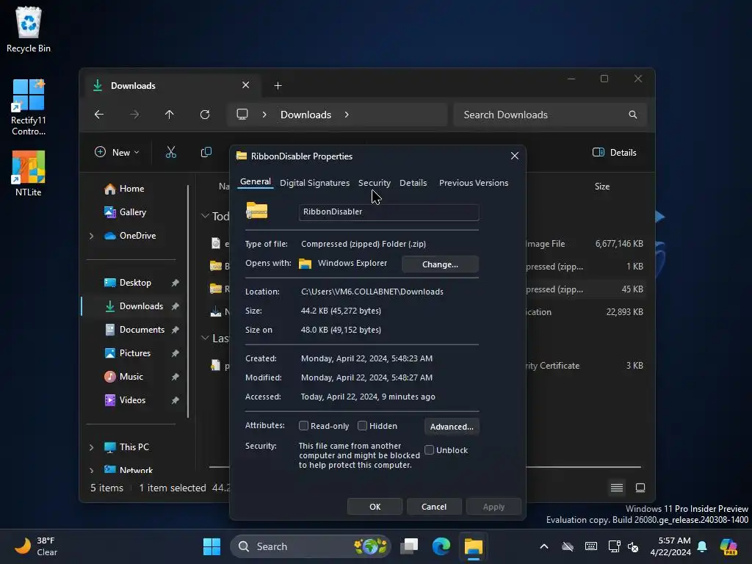
Task: Expand OneDrive in navigation pane
Action: point(92,236)
